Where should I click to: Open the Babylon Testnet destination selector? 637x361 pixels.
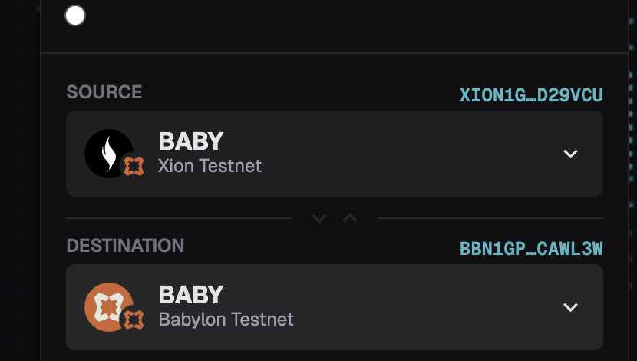click(x=335, y=307)
